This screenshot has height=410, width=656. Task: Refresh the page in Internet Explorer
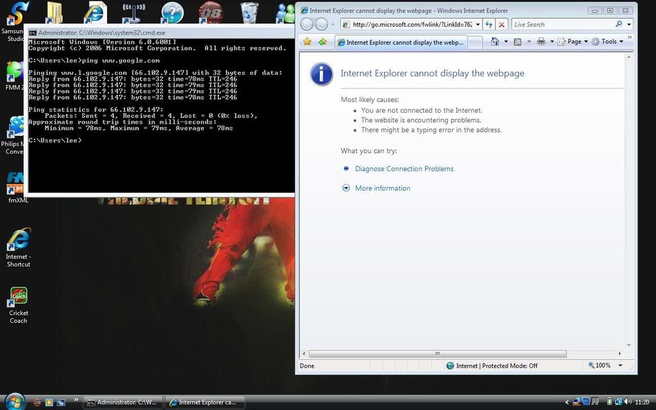[x=489, y=24]
